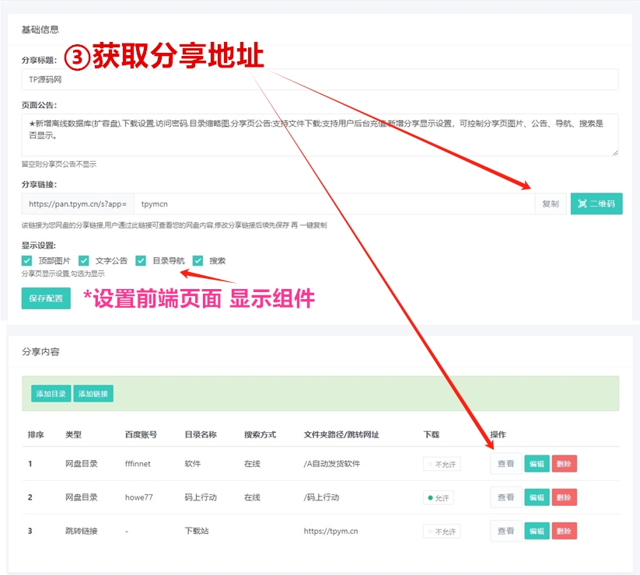The image size is (640, 575).
Task: Allow downloads for the 下载站 row
Action: coord(441,531)
